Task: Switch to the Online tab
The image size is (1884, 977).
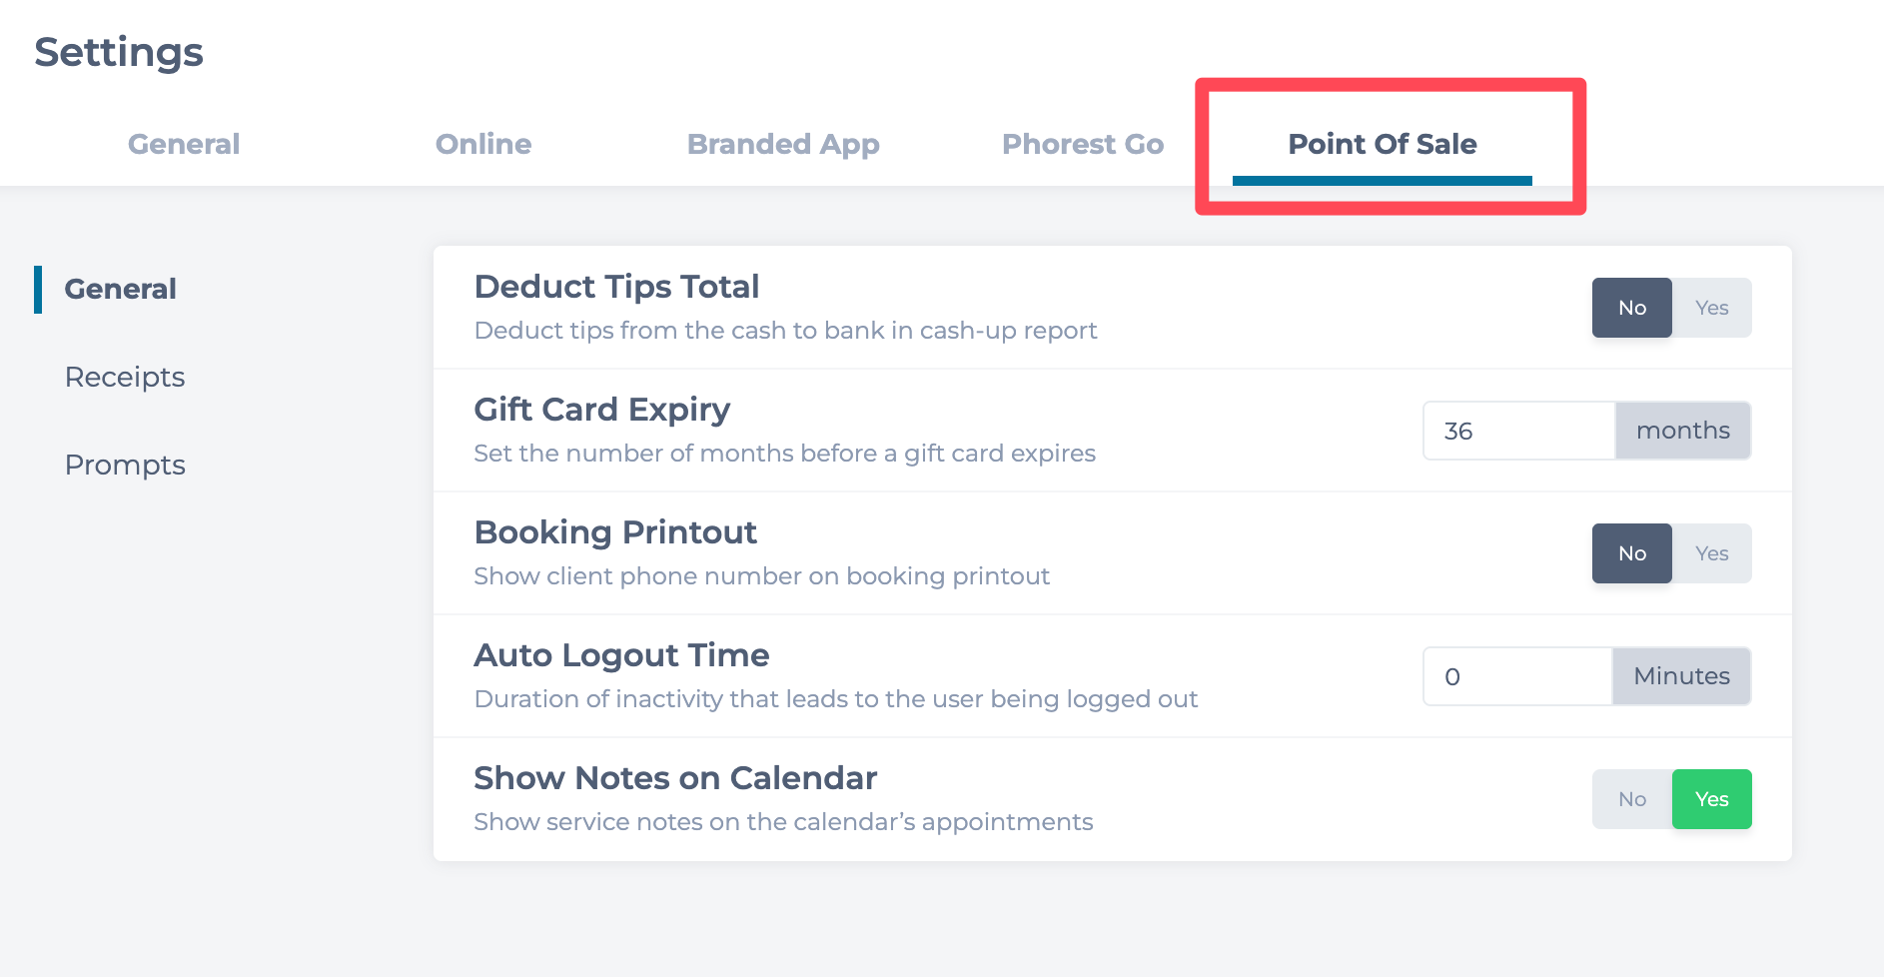Action: (483, 144)
